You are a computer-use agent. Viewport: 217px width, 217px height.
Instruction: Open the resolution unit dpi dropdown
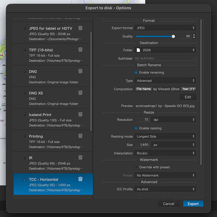(173, 120)
